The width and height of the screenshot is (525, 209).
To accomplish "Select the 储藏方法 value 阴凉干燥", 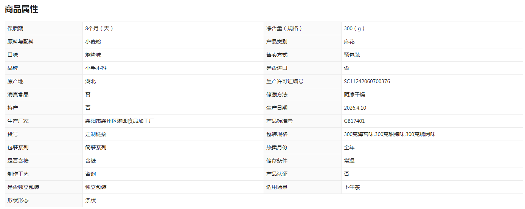I will tap(355, 94).
